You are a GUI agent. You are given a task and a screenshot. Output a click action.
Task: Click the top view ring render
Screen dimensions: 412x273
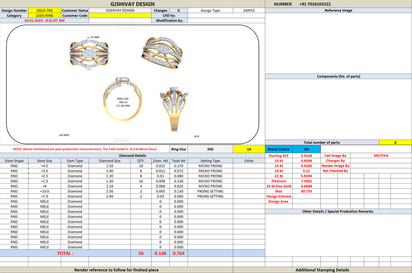tap(89, 54)
